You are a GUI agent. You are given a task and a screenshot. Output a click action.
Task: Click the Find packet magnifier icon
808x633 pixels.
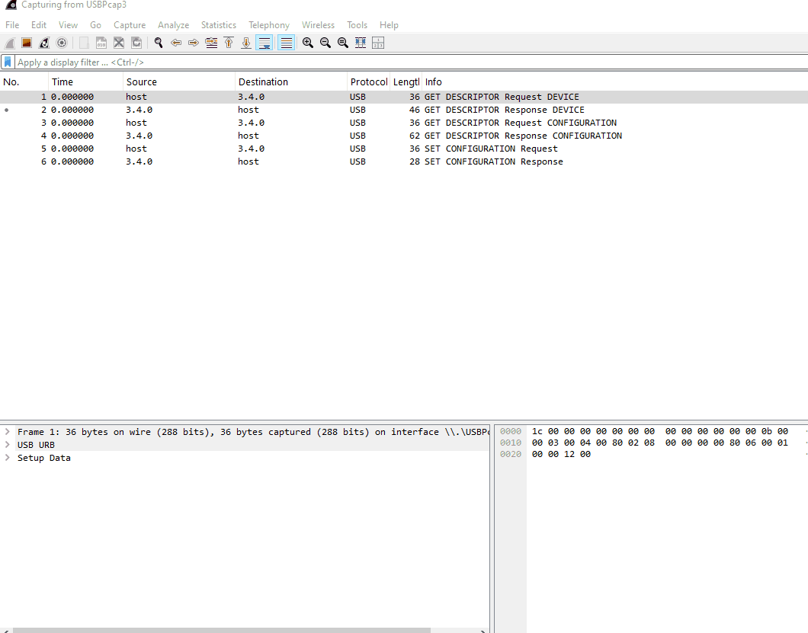click(159, 43)
